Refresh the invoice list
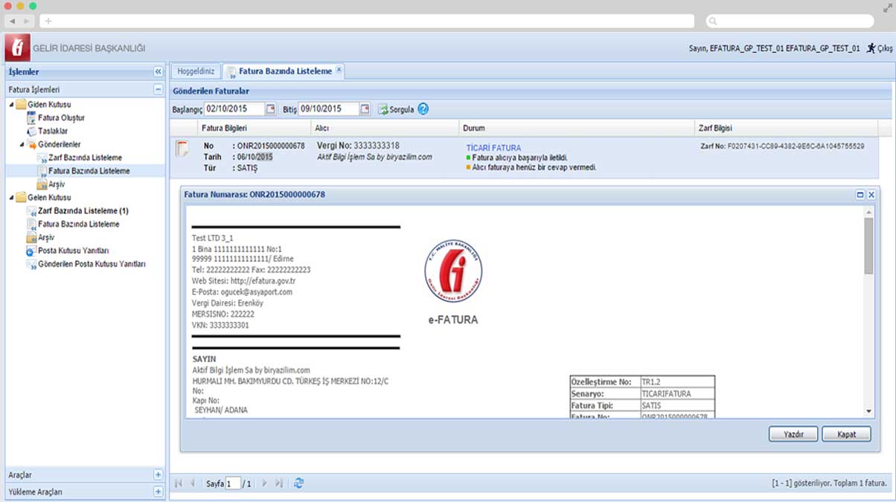The image size is (896, 502). tap(298, 483)
